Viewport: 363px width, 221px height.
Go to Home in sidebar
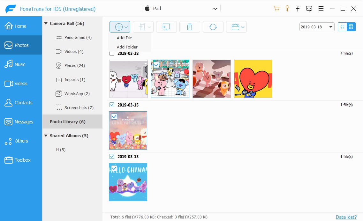pos(21,26)
